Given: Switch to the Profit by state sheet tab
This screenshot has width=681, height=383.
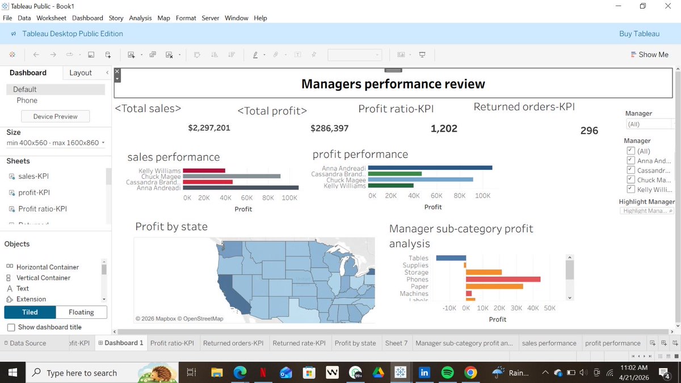Looking at the screenshot, I should (355, 343).
